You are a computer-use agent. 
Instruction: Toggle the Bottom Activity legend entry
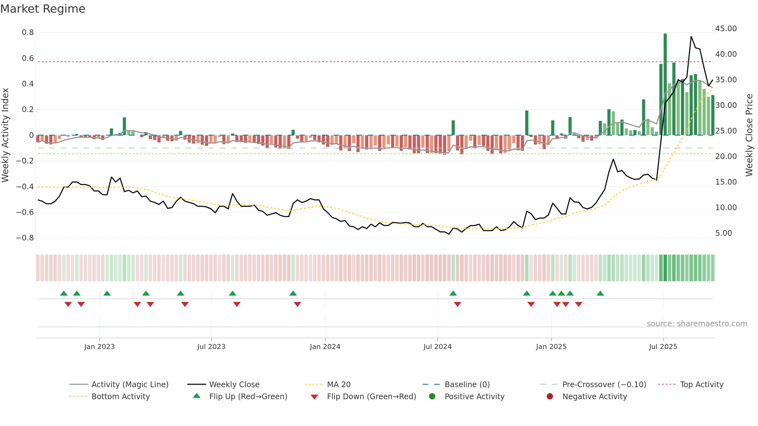click(x=110, y=396)
